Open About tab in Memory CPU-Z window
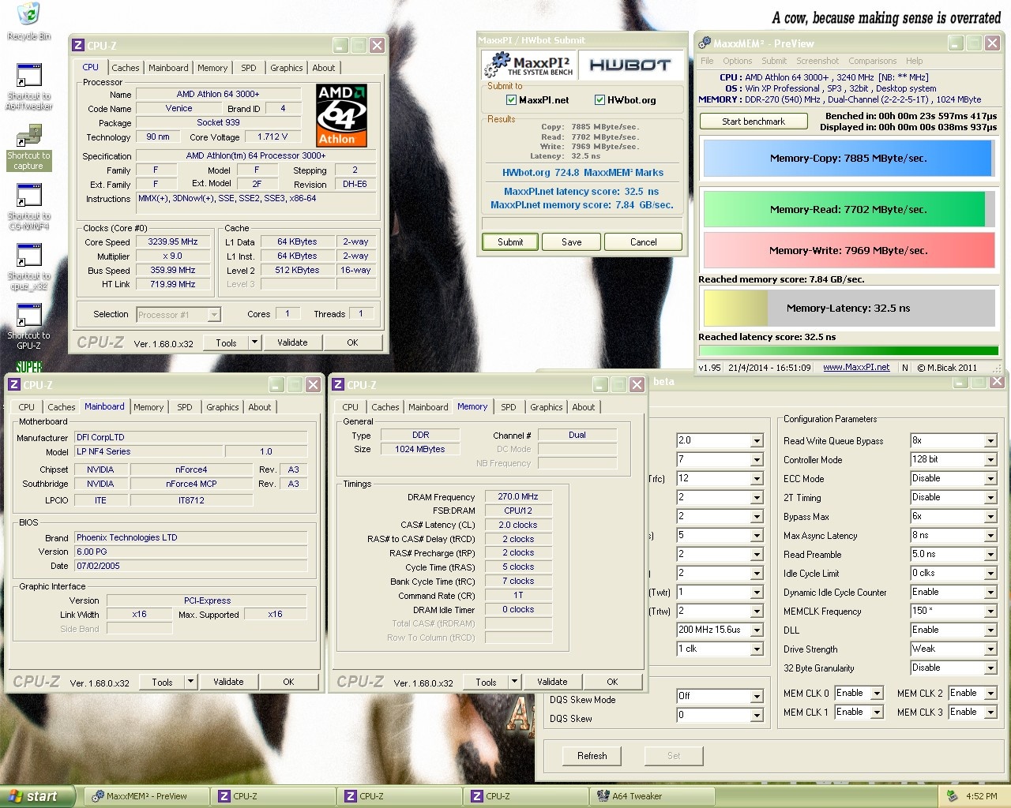The height and width of the screenshot is (808, 1011). 584,407
